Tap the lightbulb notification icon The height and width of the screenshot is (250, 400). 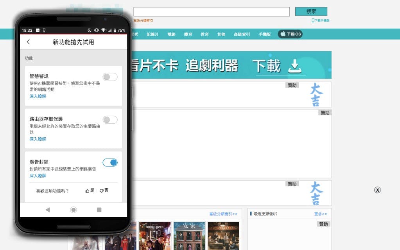point(44,30)
